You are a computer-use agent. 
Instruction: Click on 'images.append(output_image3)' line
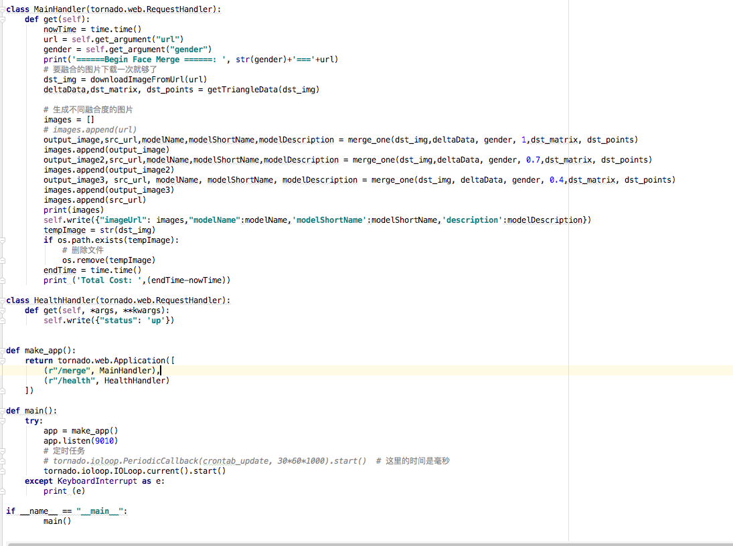(x=109, y=190)
